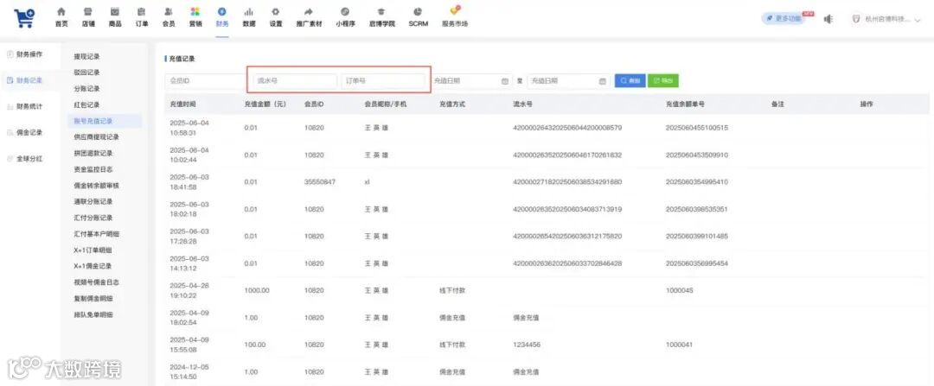Click the 充值金额（元） column header
Screen dimensions: 934x386
tap(265, 104)
